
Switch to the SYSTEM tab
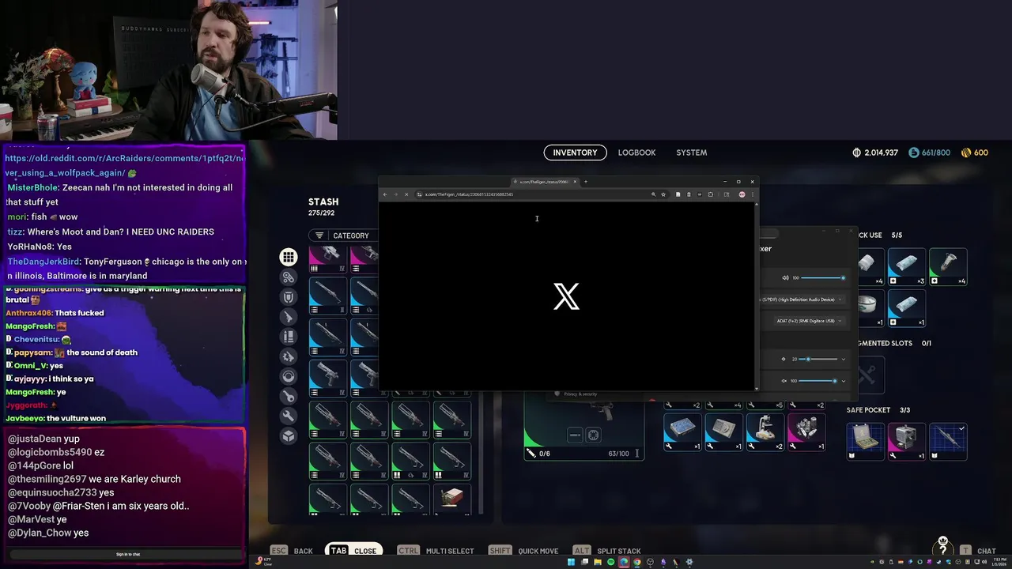(692, 153)
